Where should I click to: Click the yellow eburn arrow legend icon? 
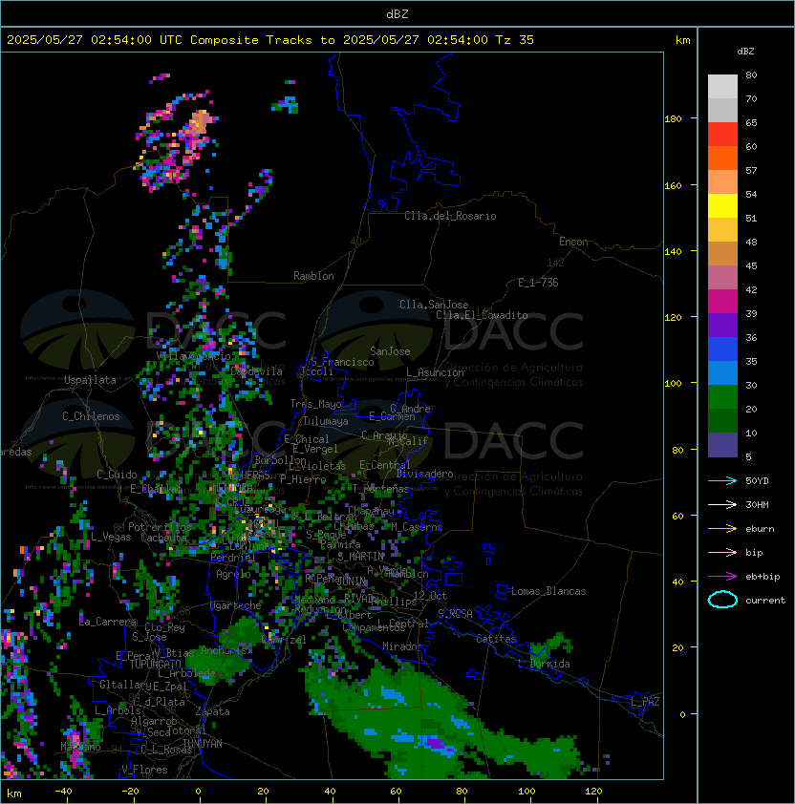click(x=722, y=529)
